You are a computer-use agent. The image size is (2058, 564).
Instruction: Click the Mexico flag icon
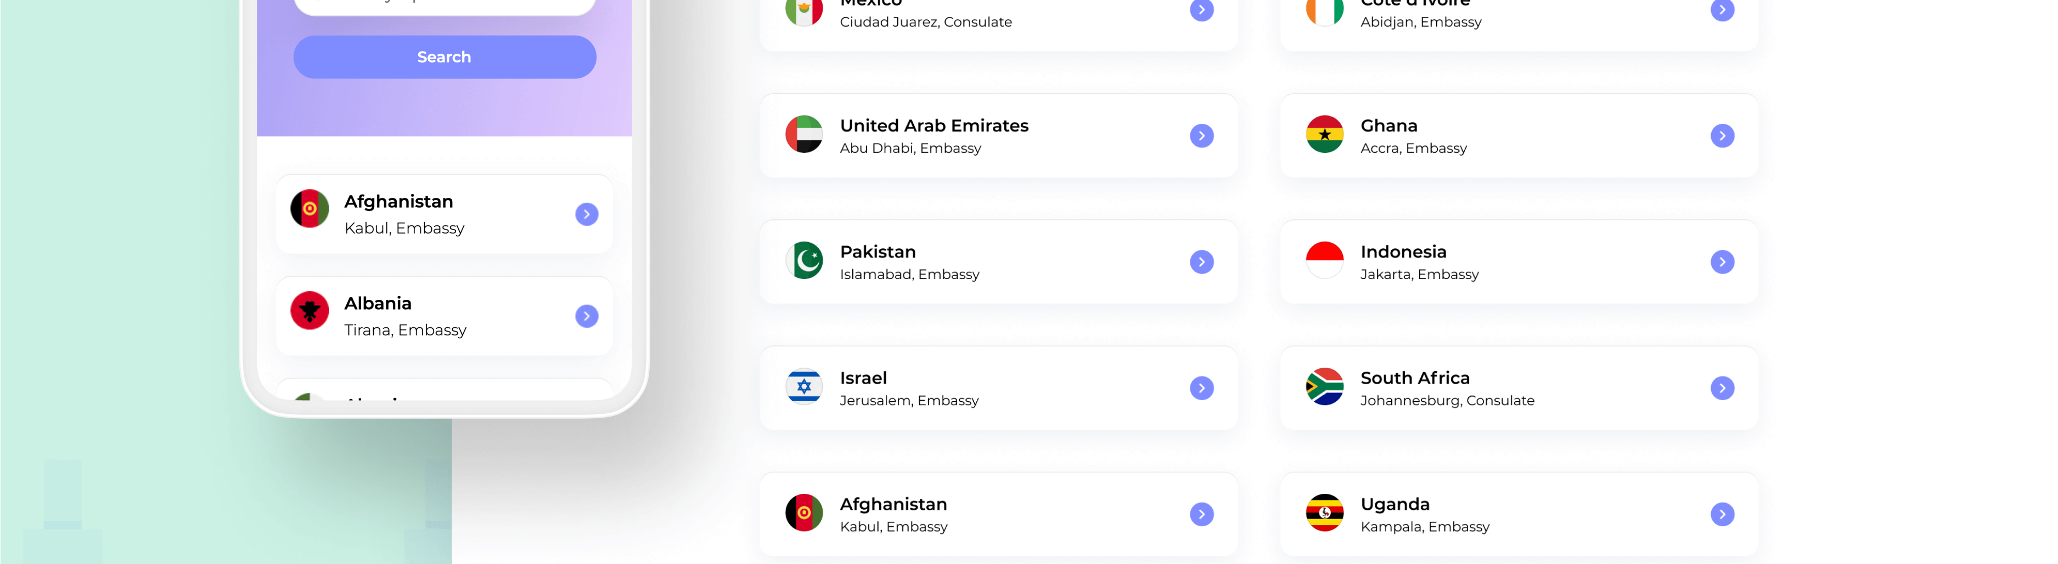805,9
